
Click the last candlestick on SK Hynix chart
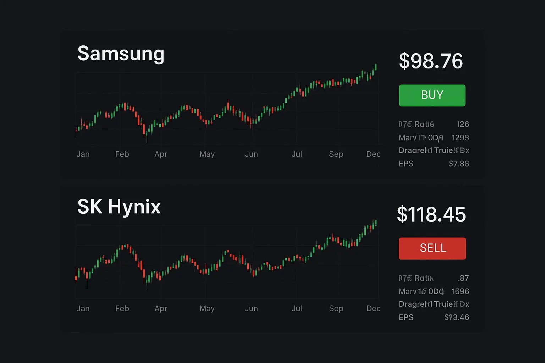pos(375,223)
